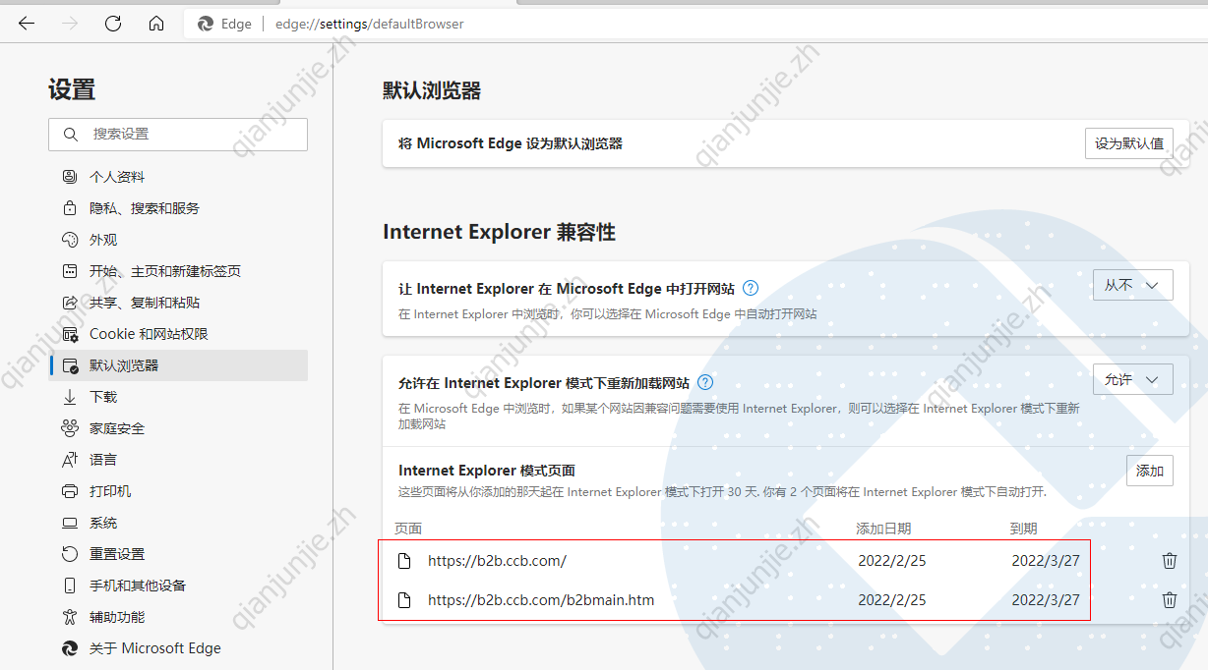The width and height of the screenshot is (1208, 670).
Task: Click the lock icon beside 隐私、搜索和服务
Action: [x=70, y=208]
